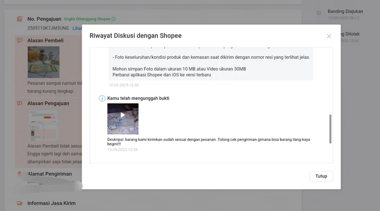Click the text 'Kamu telah mengunggah bukti'
Image resolution: width=380 pixels, height=211 pixels.
point(138,98)
